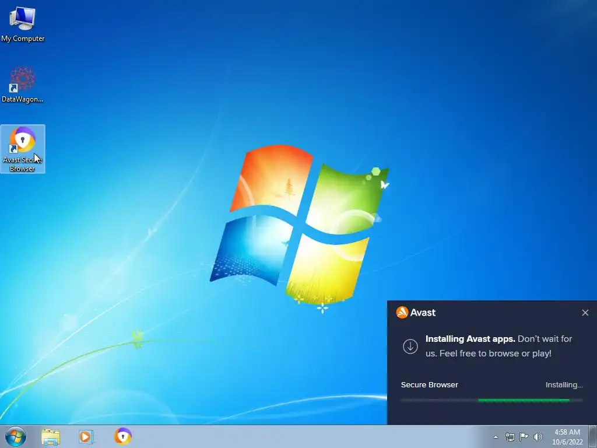Image resolution: width=597 pixels, height=448 pixels.
Task: Launch Windows Media Player from the taskbar
Action: [86, 436]
